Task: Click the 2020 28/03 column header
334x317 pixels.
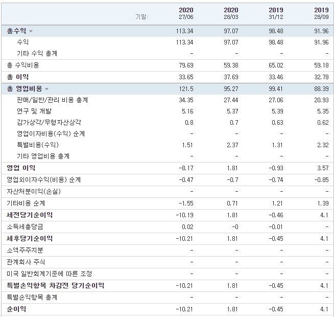Action: point(231,13)
